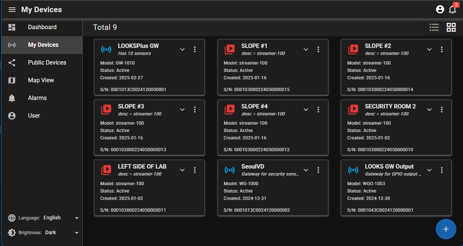
Task: Open three-dot menu for LOOKS GW Output
Action: click(x=442, y=170)
